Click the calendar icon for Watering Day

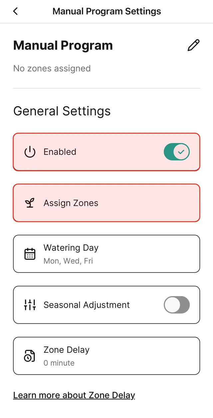pyautogui.click(x=30, y=254)
